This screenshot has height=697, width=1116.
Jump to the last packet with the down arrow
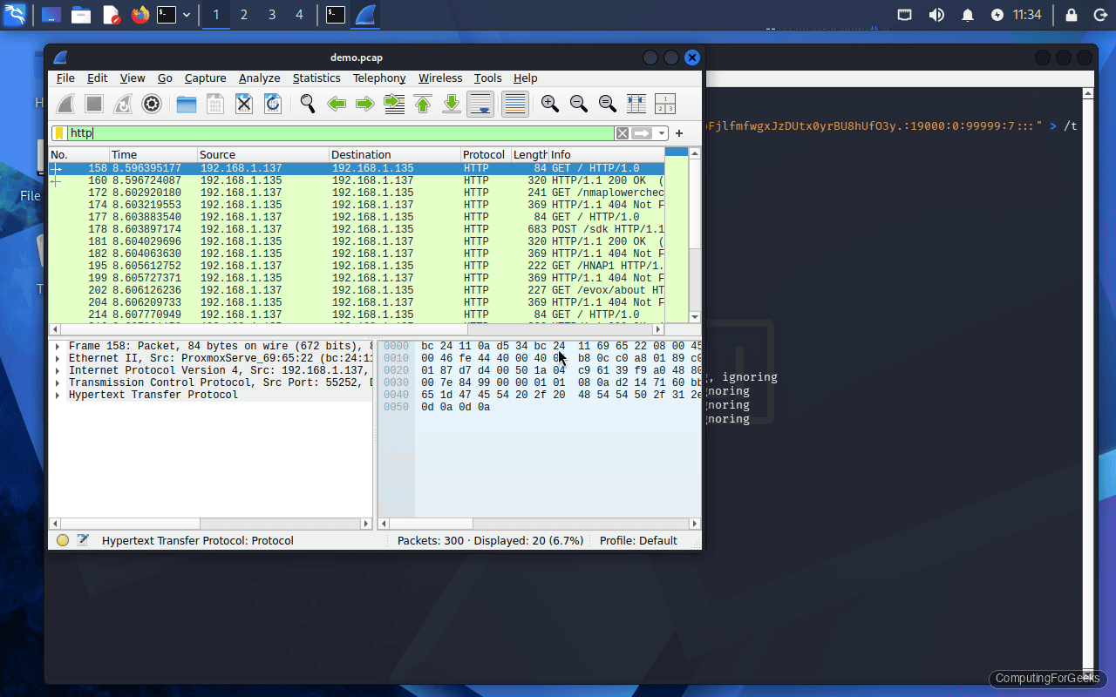(451, 103)
